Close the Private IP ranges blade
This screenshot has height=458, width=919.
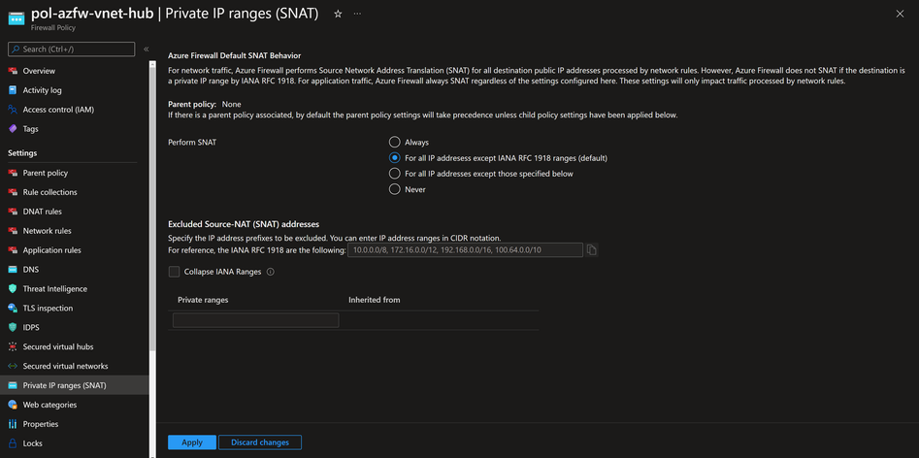[900, 14]
